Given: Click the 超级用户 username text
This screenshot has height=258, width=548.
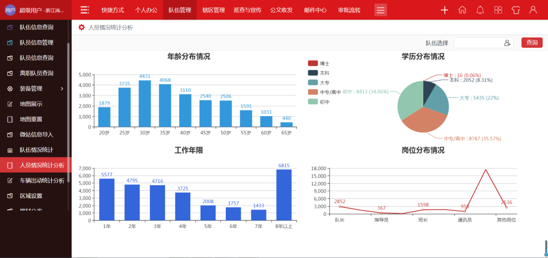Looking at the screenshot, I should pyautogui.click(x=30, y=10).
